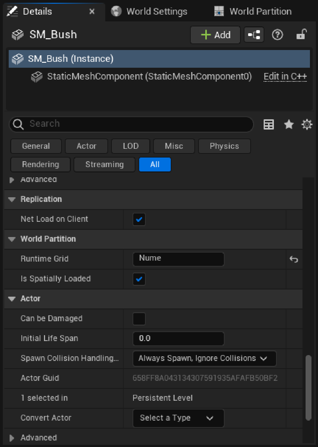The width and height of the screenshot is (318, 447).
Task: Open the Details panel help icon
Action: [x=277, y=35]
